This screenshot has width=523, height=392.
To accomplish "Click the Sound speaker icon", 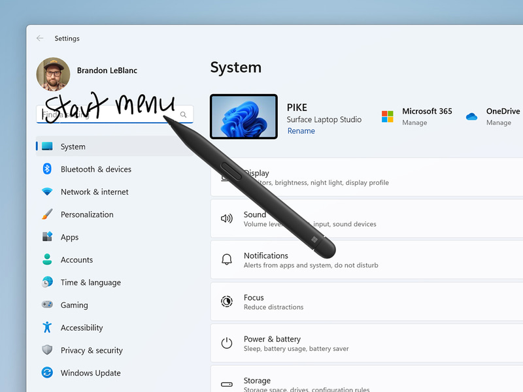I will tap(227, 218).
